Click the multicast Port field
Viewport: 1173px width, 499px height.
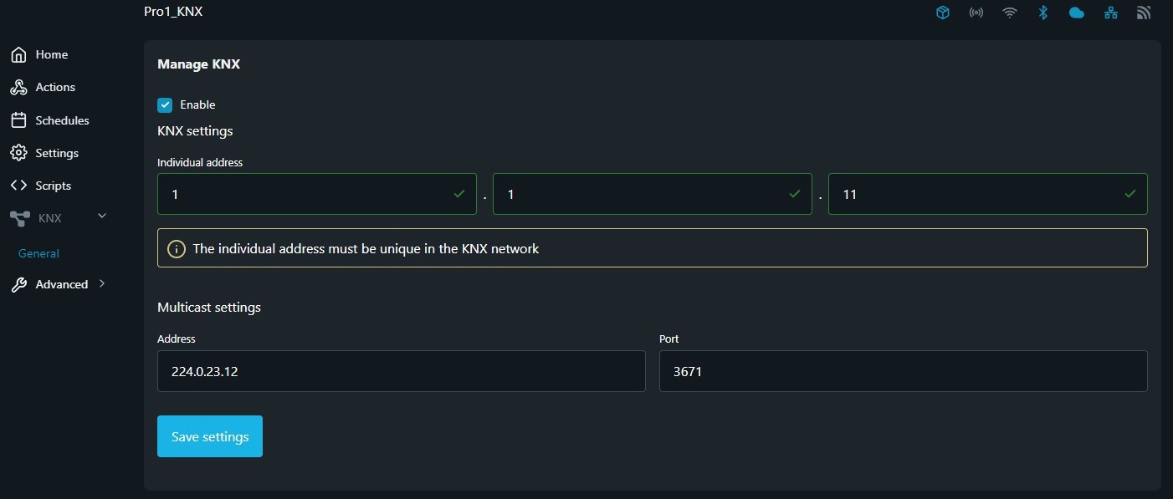pyautogui.click(x=903, y=371)
